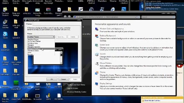Open the Sounds link
184x103 pixels.
(103, 54)
